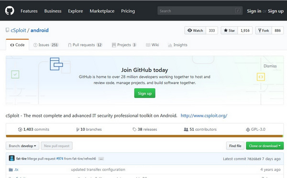Open the android repository name link
This screenshot has width=287, height=178.
pyautogui.click(x=40, y=30)
